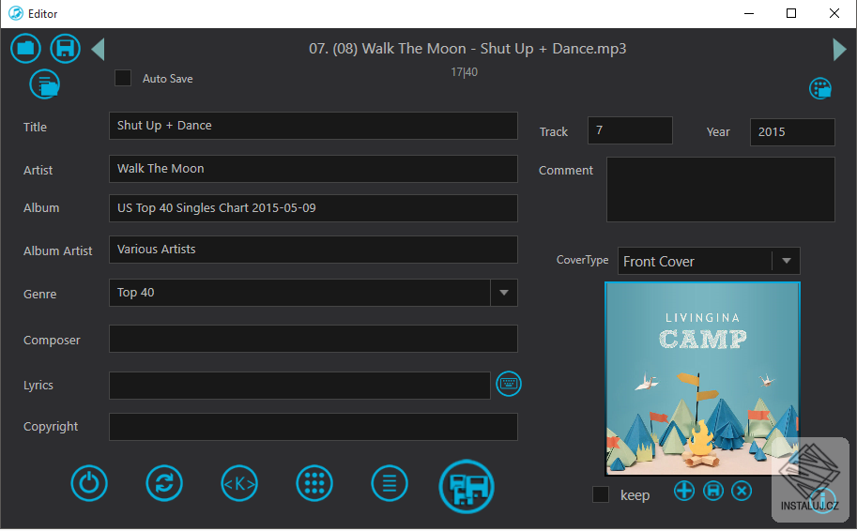This screenshot has width=857, height=531.
Task: Open the lyrics keyboard editor icon
Action: (509, 384)
